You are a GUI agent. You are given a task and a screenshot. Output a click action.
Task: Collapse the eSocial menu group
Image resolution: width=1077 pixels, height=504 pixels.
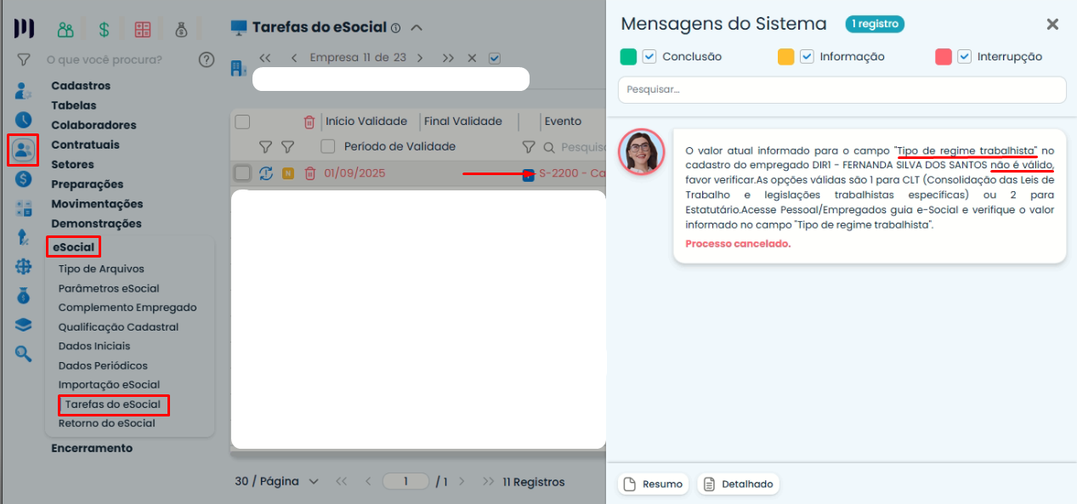coord(73,247)
